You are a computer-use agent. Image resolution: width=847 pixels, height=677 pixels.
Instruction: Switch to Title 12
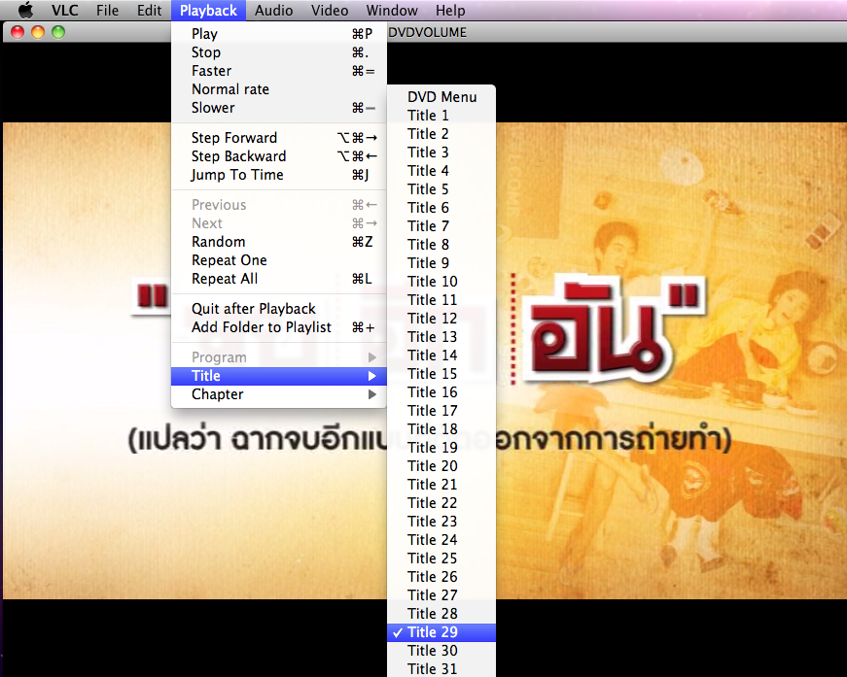[x=441, y=319]
